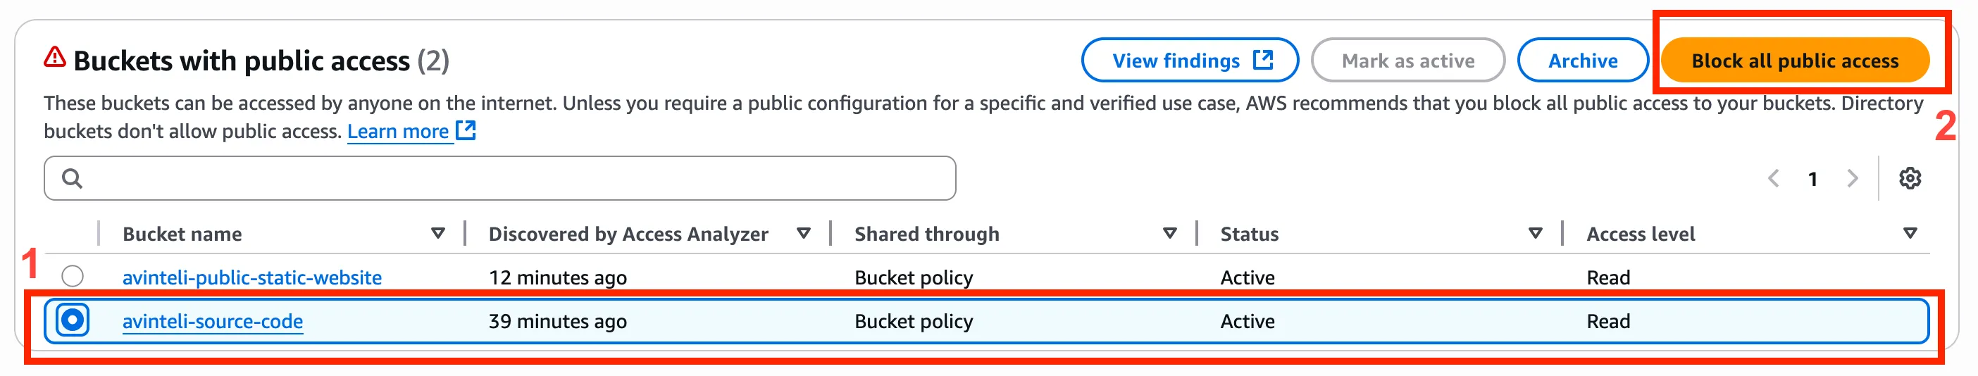
Task: Open the Learn more link
Action: pyautogui.click(x=398, y=131)
